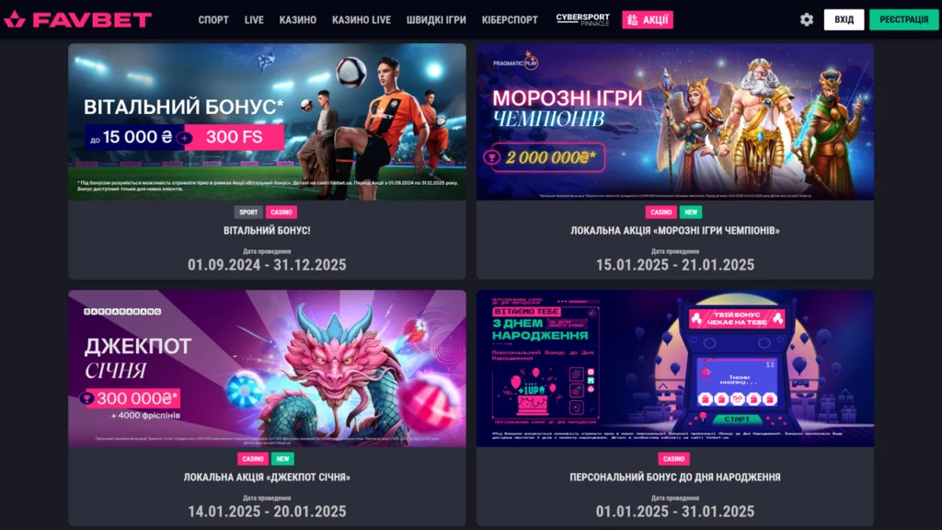Select Казино Live in navigation
Image resolution: width=942 pixels, height=530 pixels.
(361, 20)
